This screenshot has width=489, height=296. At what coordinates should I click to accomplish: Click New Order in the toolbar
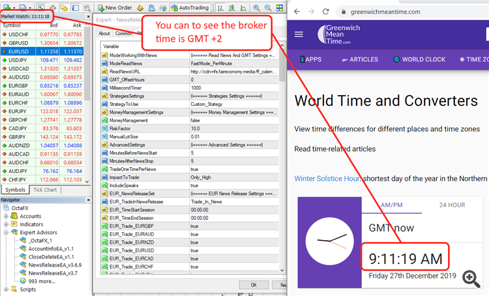pyautogui.click(x=115, y=7)
